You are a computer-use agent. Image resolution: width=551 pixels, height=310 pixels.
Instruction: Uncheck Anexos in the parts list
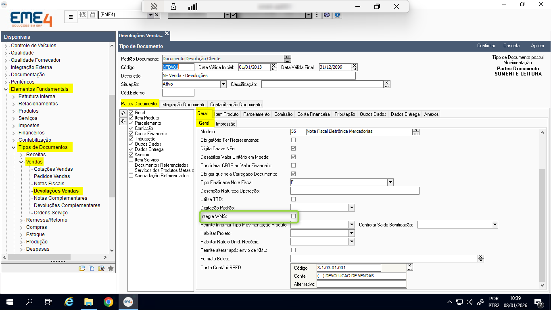tap(131, 155)
